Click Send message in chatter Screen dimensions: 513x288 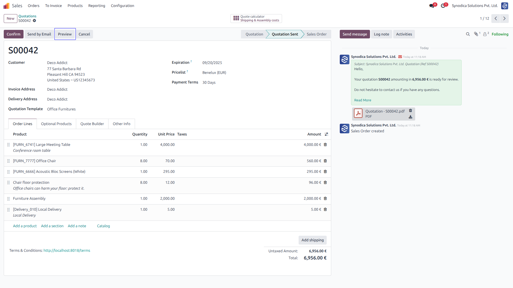coord(355,34)
